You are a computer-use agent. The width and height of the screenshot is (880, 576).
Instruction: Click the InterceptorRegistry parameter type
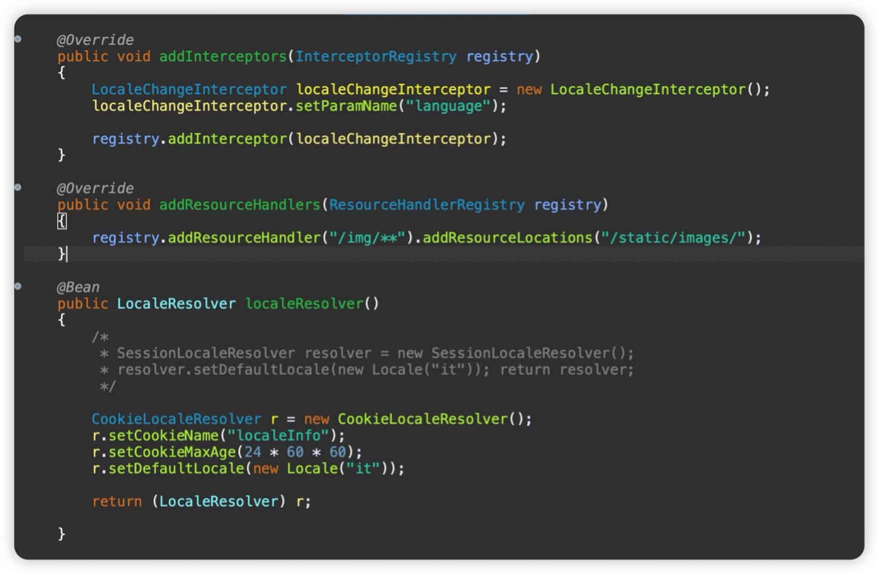376,57
